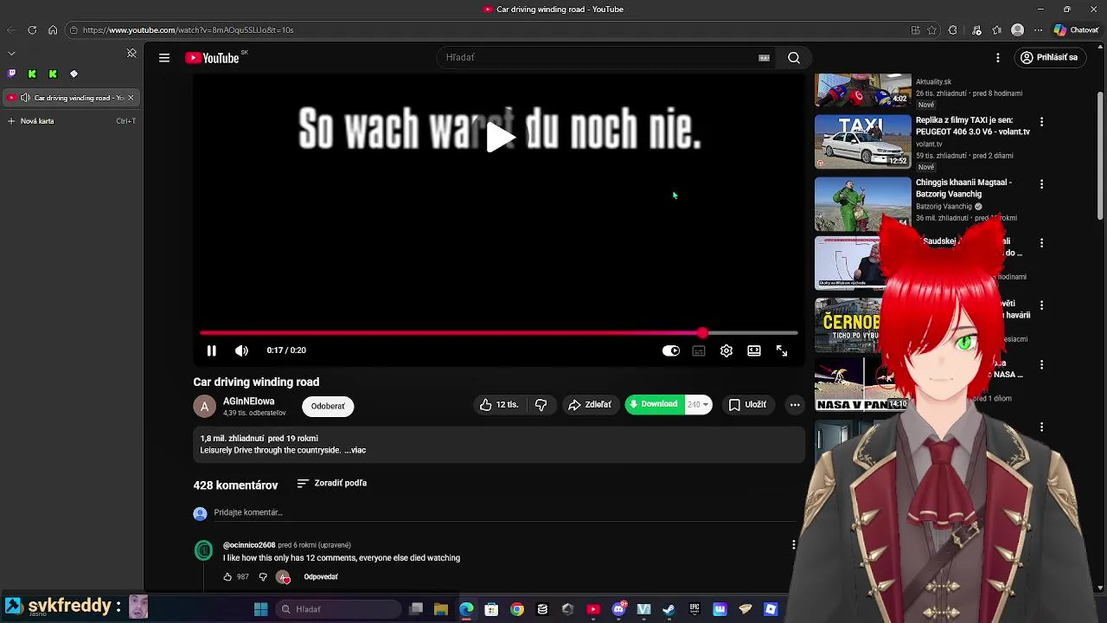Image resolution: width=1107 pixels, height=623 pixels.
Task: Collapse the vertical tabs pane chevron
Action: click(x=11, y=53)
